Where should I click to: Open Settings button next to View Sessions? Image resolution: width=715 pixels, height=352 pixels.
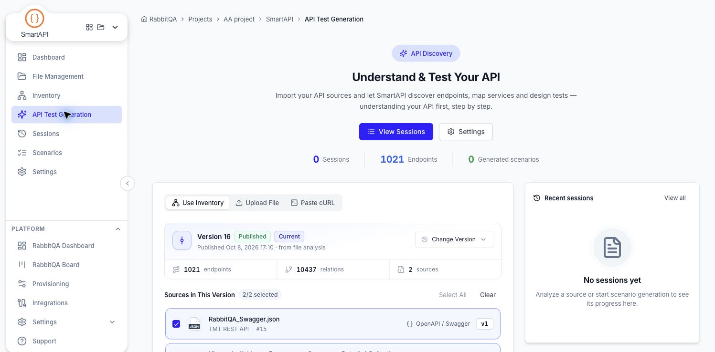pyautogui.click(x=466, y=132)
